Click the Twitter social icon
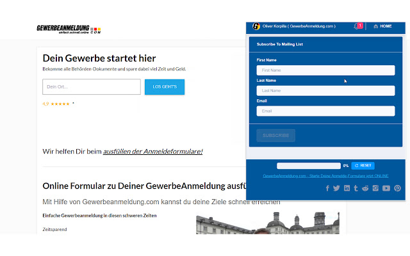 [336, 188]
